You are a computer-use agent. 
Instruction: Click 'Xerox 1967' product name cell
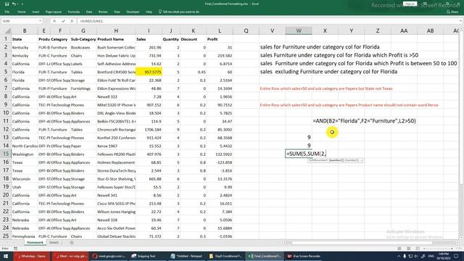pyautogui.click(x=116, y=146)
